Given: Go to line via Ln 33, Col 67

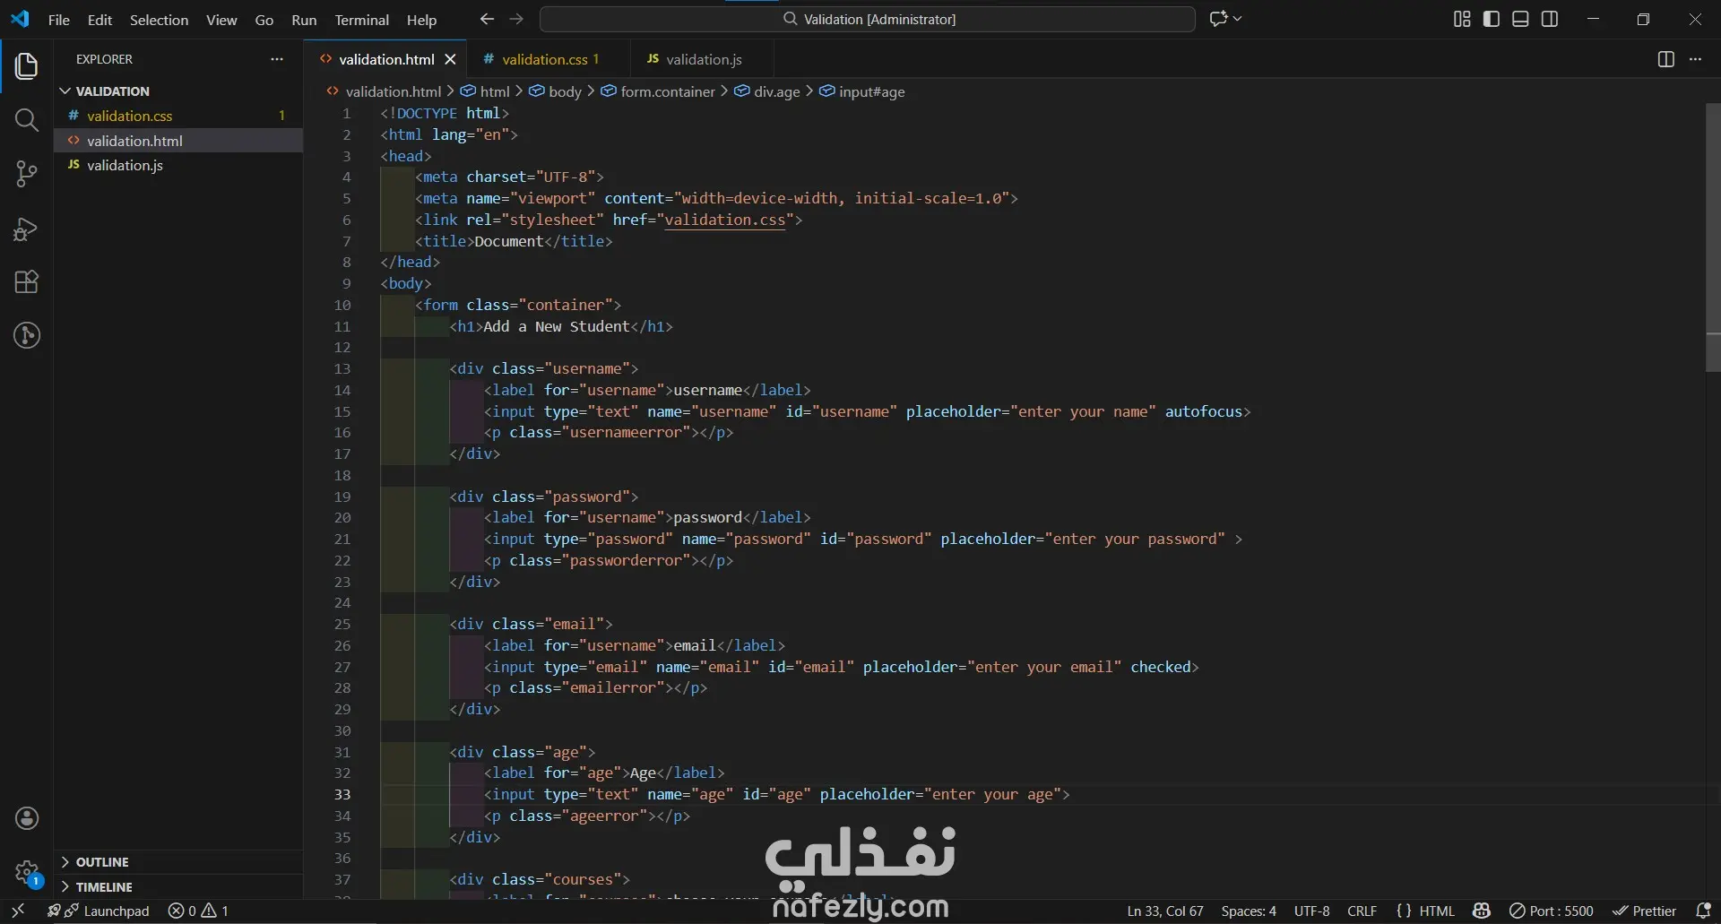Looking at the screenshot, I should point(1165,911).
